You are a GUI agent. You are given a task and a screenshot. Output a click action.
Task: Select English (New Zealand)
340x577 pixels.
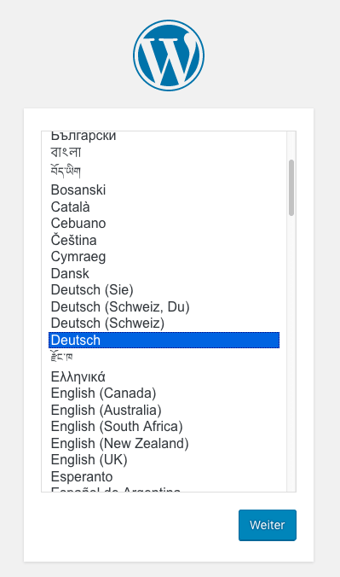click(x=164, y=444)
